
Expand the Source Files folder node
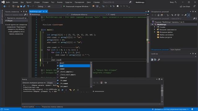[x=154, y=32]
